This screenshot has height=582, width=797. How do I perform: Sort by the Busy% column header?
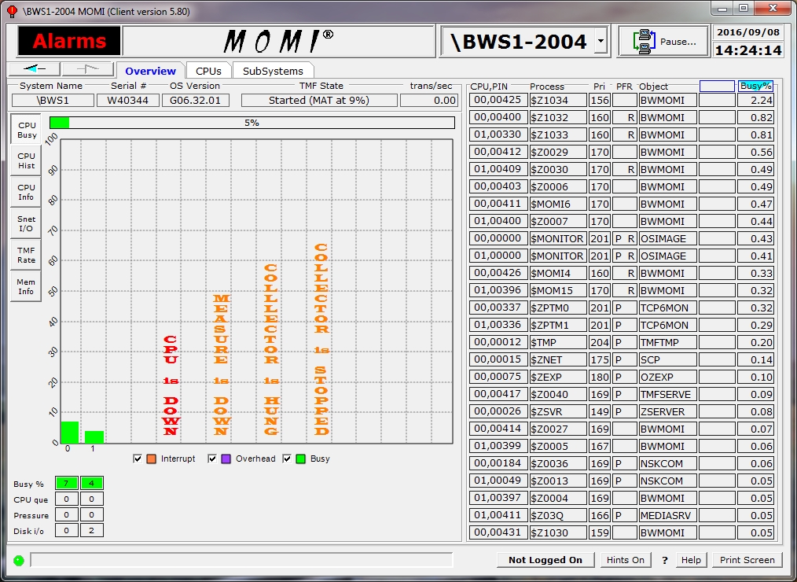[x=755, y=86]
